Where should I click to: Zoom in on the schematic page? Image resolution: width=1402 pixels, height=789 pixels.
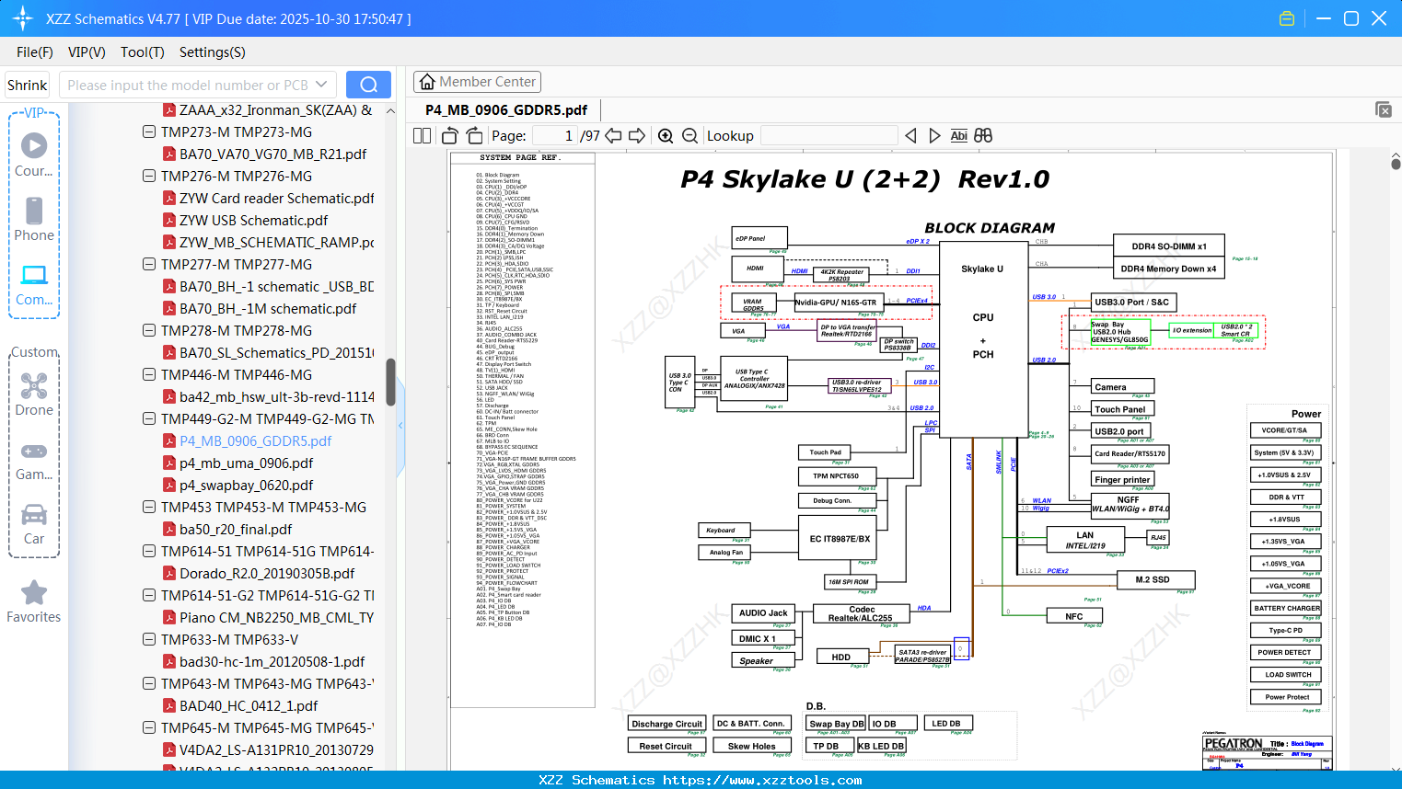point(666,136)
